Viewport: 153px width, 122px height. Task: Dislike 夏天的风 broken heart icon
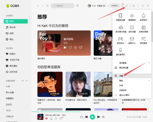pos(75,48)
